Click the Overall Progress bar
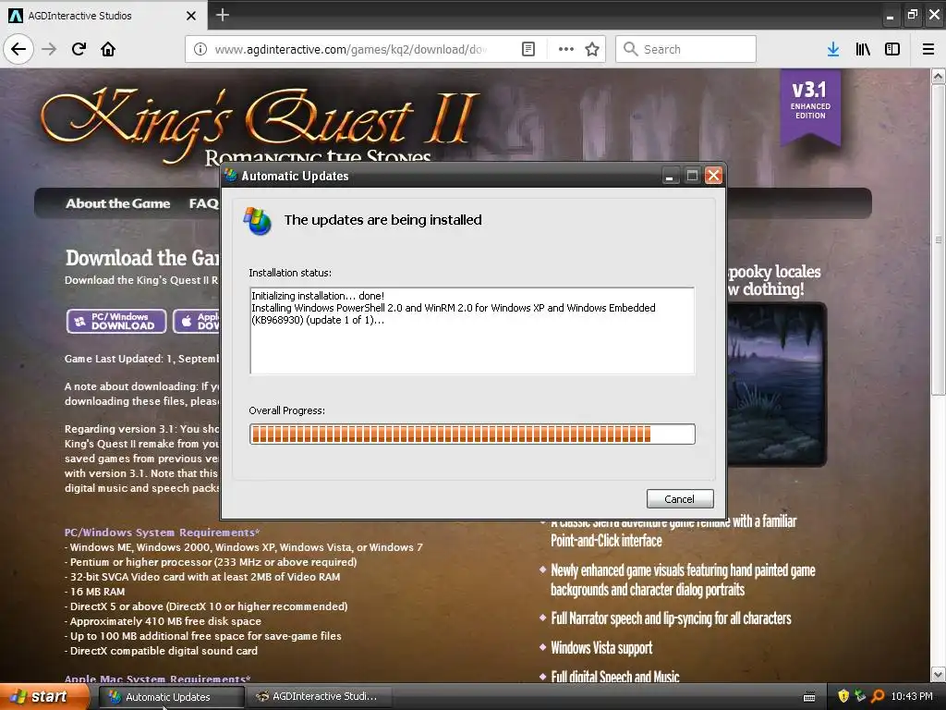 [472, 435]
